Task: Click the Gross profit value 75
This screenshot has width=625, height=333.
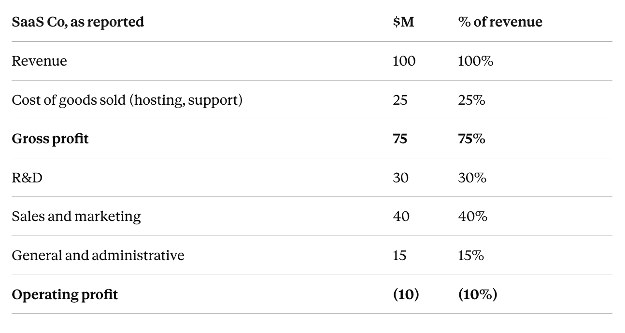Action: (x=400, y=139)
